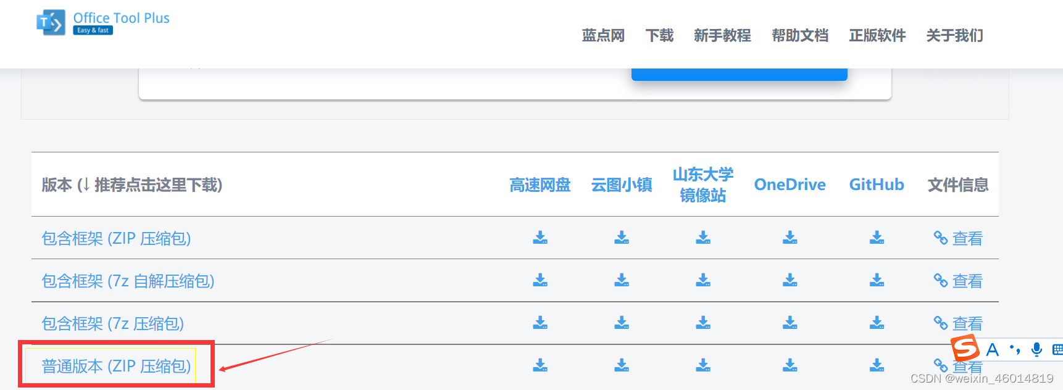The height and width of the screenshot is (390, 1063).
Task: Toggle Chinese/English mode with the A icon
Action: (993, 349)
